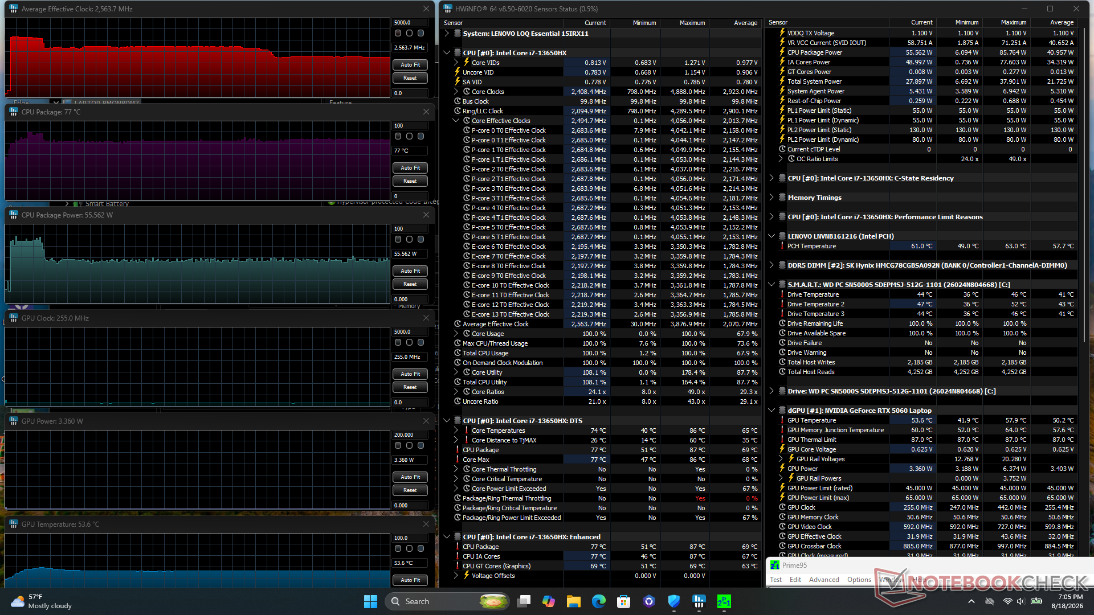Click the clock icon beside Uncore Ratio
Image resolution: width=1094 pixels, height=615 pixels.
click(x=457, y=401)
